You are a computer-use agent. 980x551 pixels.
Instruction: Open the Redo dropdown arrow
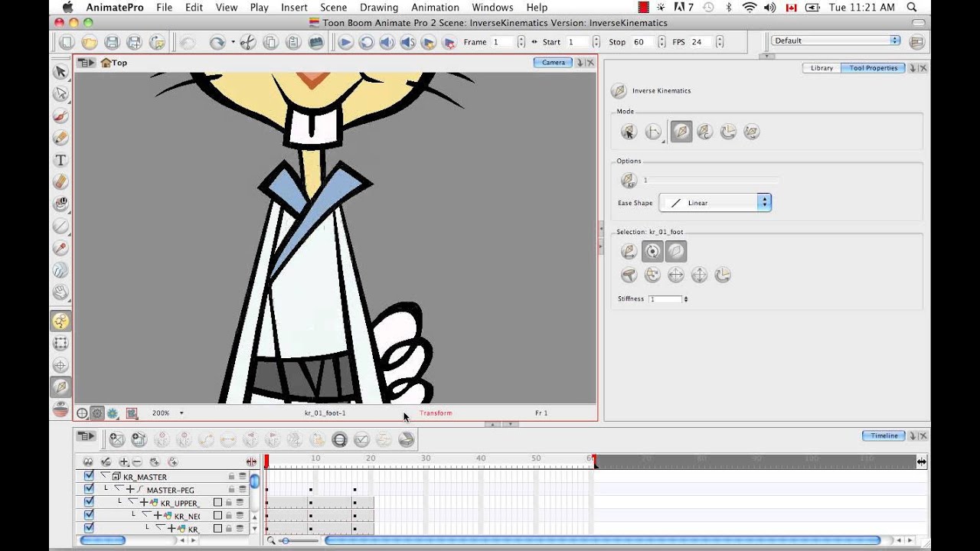coord(233,42)
